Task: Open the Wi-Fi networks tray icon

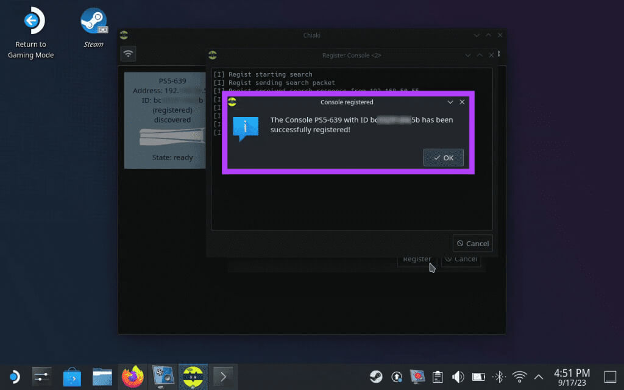Action: (x=519, y=377)
